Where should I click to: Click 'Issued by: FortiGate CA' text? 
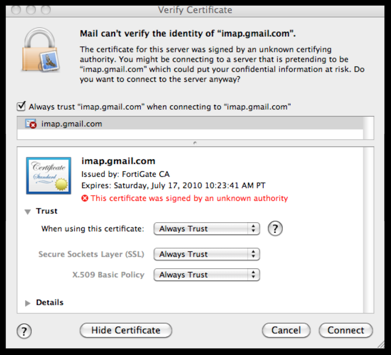[125, 174]
